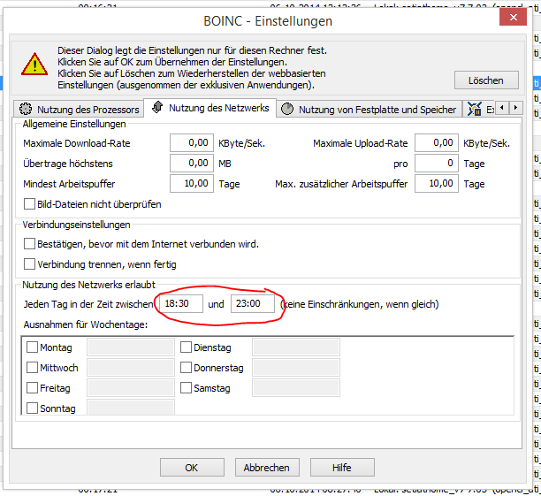Click the yellow warning triangle icon
The width and height of the screenshot is (541, 496).
[34, 65]
